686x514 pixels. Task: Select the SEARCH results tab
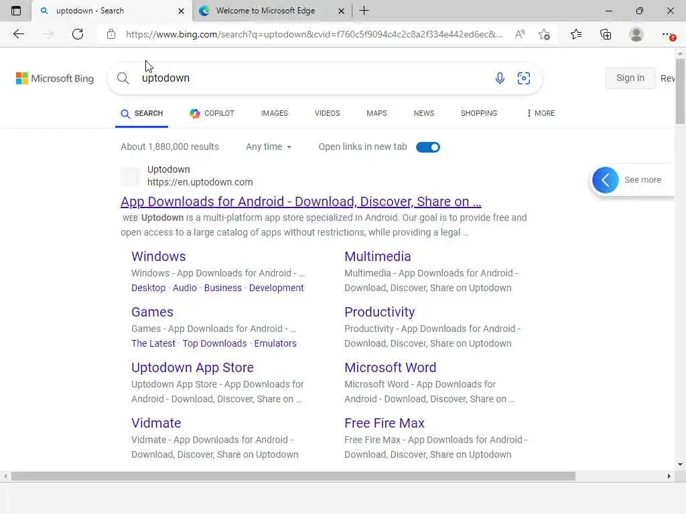[x=142, y=113]
